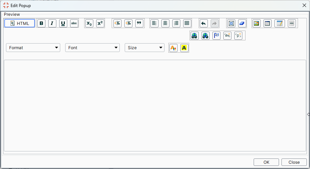Apply strikethrough to text

coord(74,24)
